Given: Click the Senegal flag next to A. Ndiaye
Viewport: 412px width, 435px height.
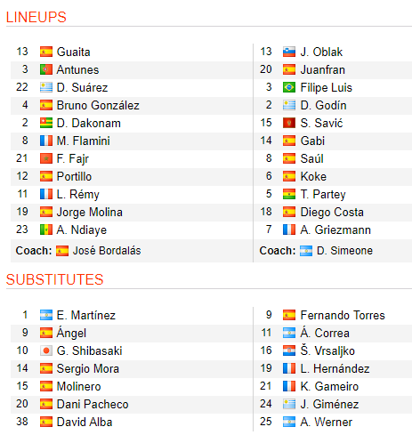Looking at the screenshot, I should (46, 230).
